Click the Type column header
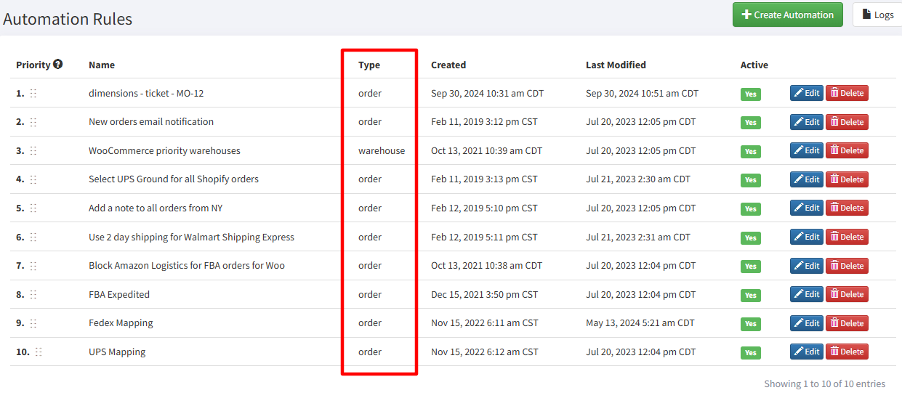The width and height of the screenshot is (902, 406). [369, 65]
